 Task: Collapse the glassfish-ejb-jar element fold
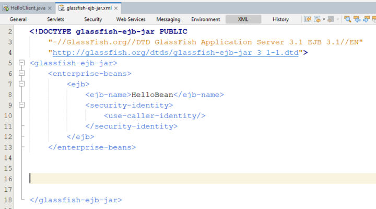[21, 63]
